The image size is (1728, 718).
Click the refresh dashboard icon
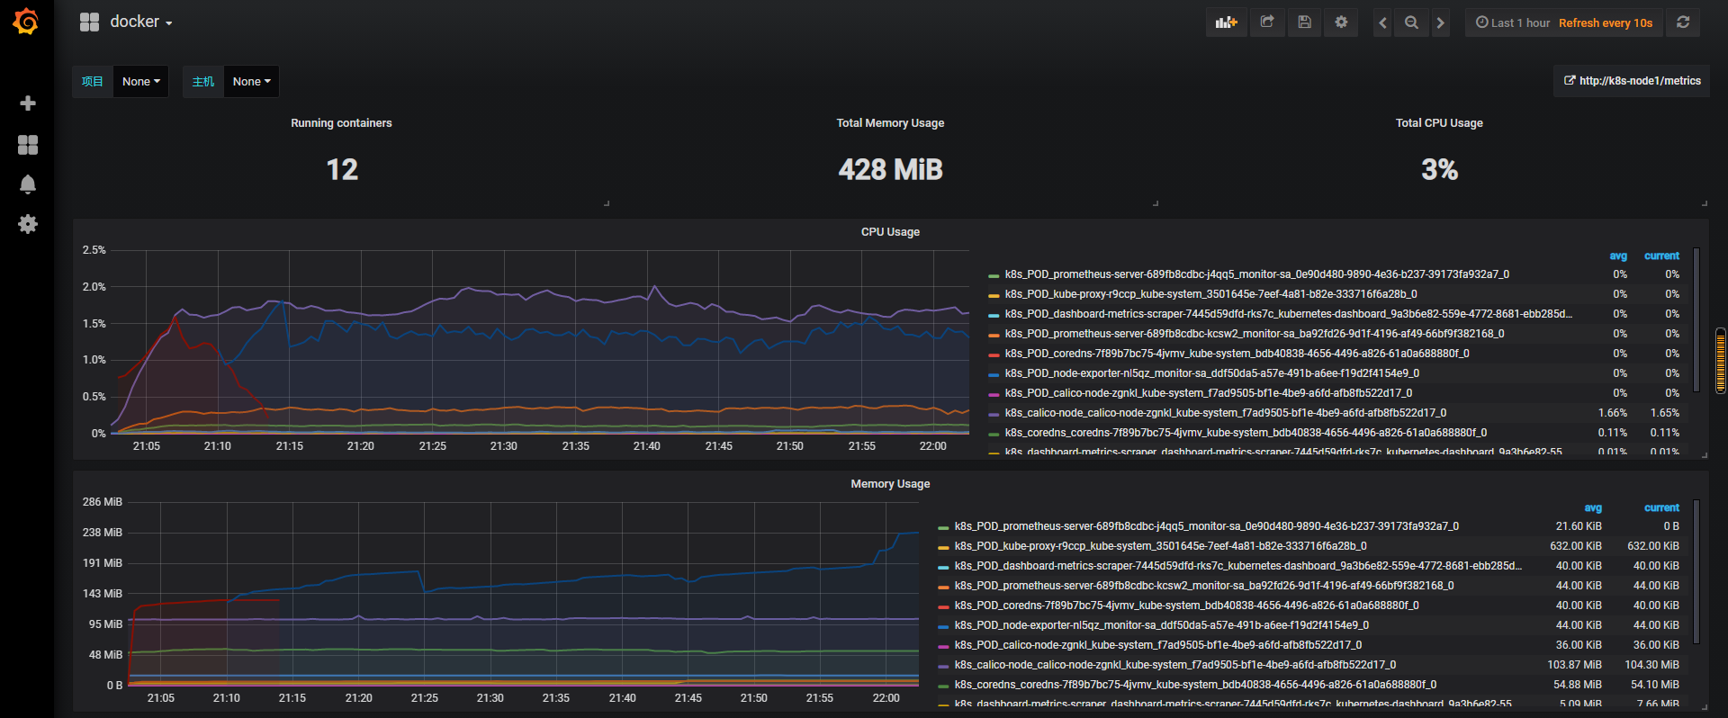[x=1683, y=22]
